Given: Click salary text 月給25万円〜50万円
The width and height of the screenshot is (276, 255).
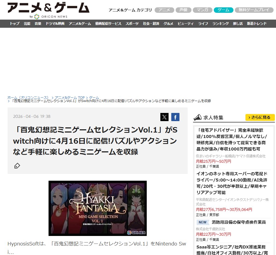Looking at the screenshot, I should coord(214,161).
